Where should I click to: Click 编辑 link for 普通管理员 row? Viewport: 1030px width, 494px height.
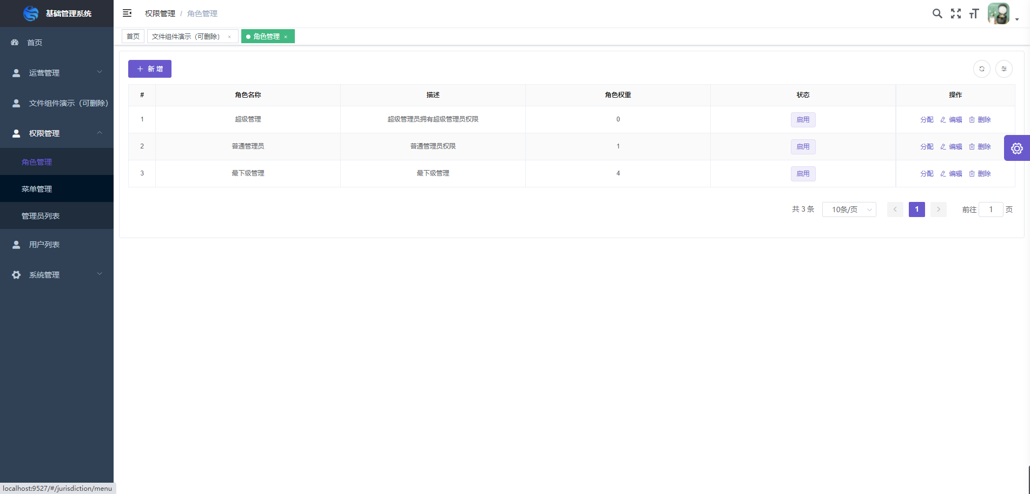[952, 147]
